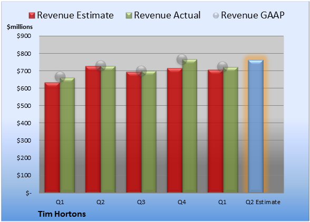Screen dimensions: 310x222
Task: Click the red Revenue Estimate legend swatch
Action: click(32, 16)
